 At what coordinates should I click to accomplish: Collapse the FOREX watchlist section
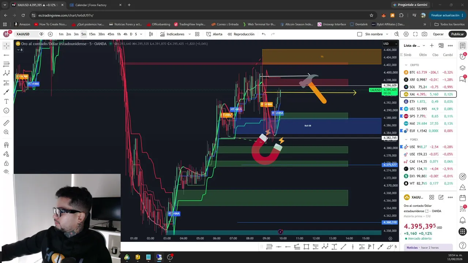[406, 140]
